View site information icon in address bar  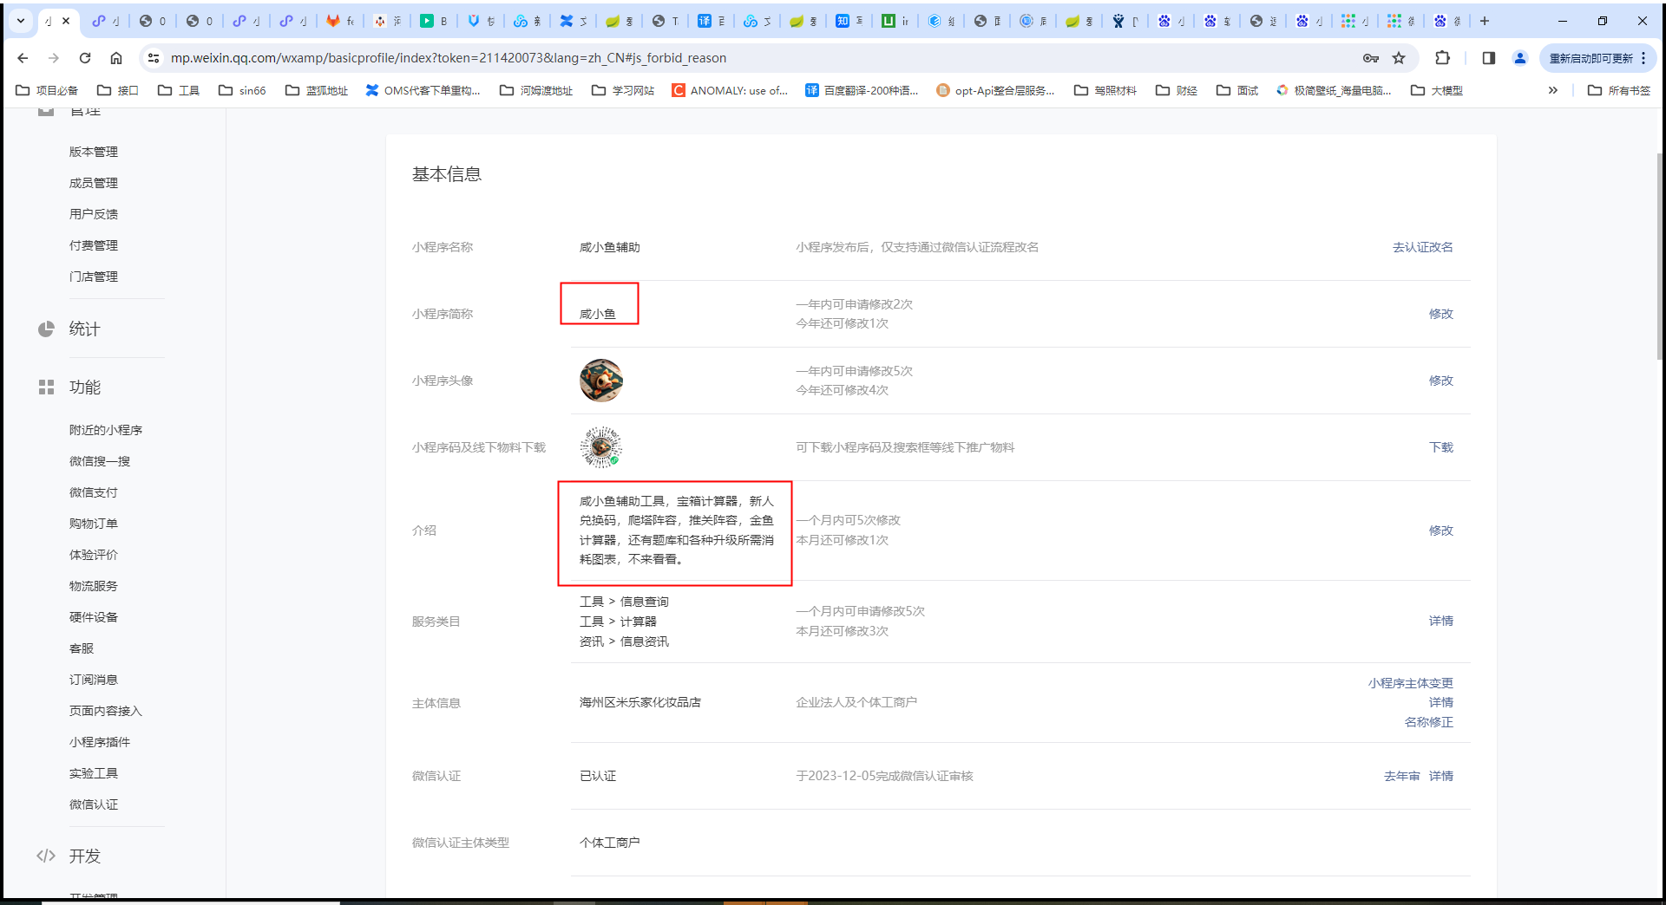(154, 58)
